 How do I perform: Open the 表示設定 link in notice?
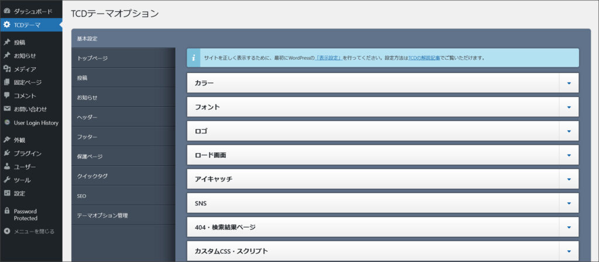coord(329,58)
